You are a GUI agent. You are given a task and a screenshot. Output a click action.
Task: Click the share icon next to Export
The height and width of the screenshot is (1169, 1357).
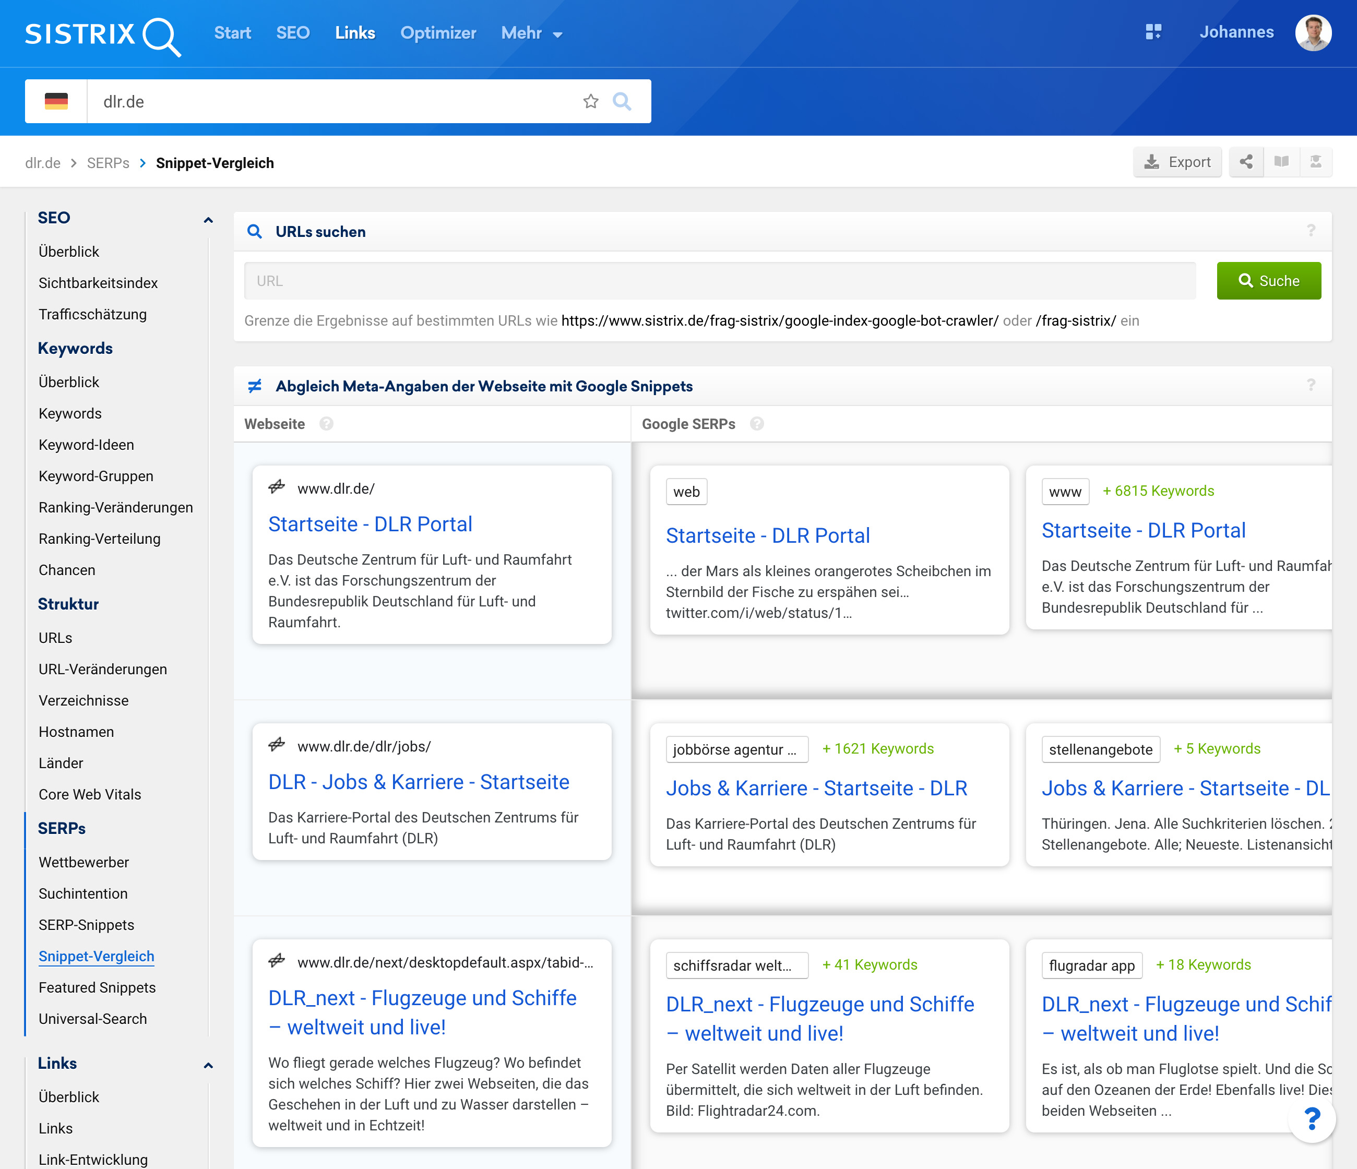tap(1246, 162)
